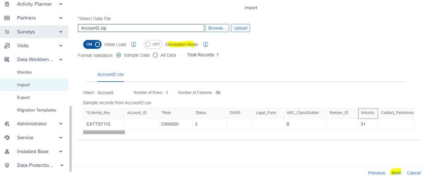Enable the Simulation Mode switch
The image size is (423, 177).
pos(153,44)
